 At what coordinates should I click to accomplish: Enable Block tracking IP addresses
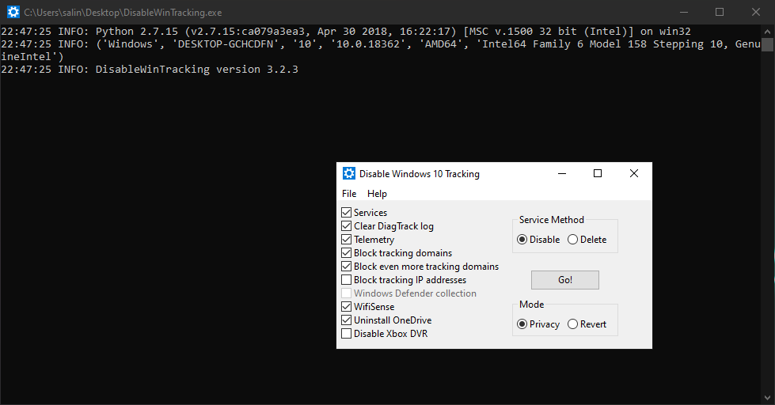[347, 279]
